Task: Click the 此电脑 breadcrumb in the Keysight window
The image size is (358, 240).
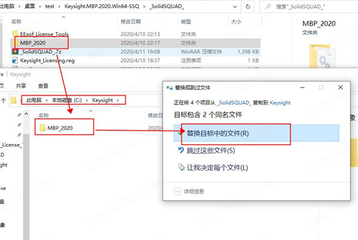Action: pyautogui.click(x=34, y=100)
